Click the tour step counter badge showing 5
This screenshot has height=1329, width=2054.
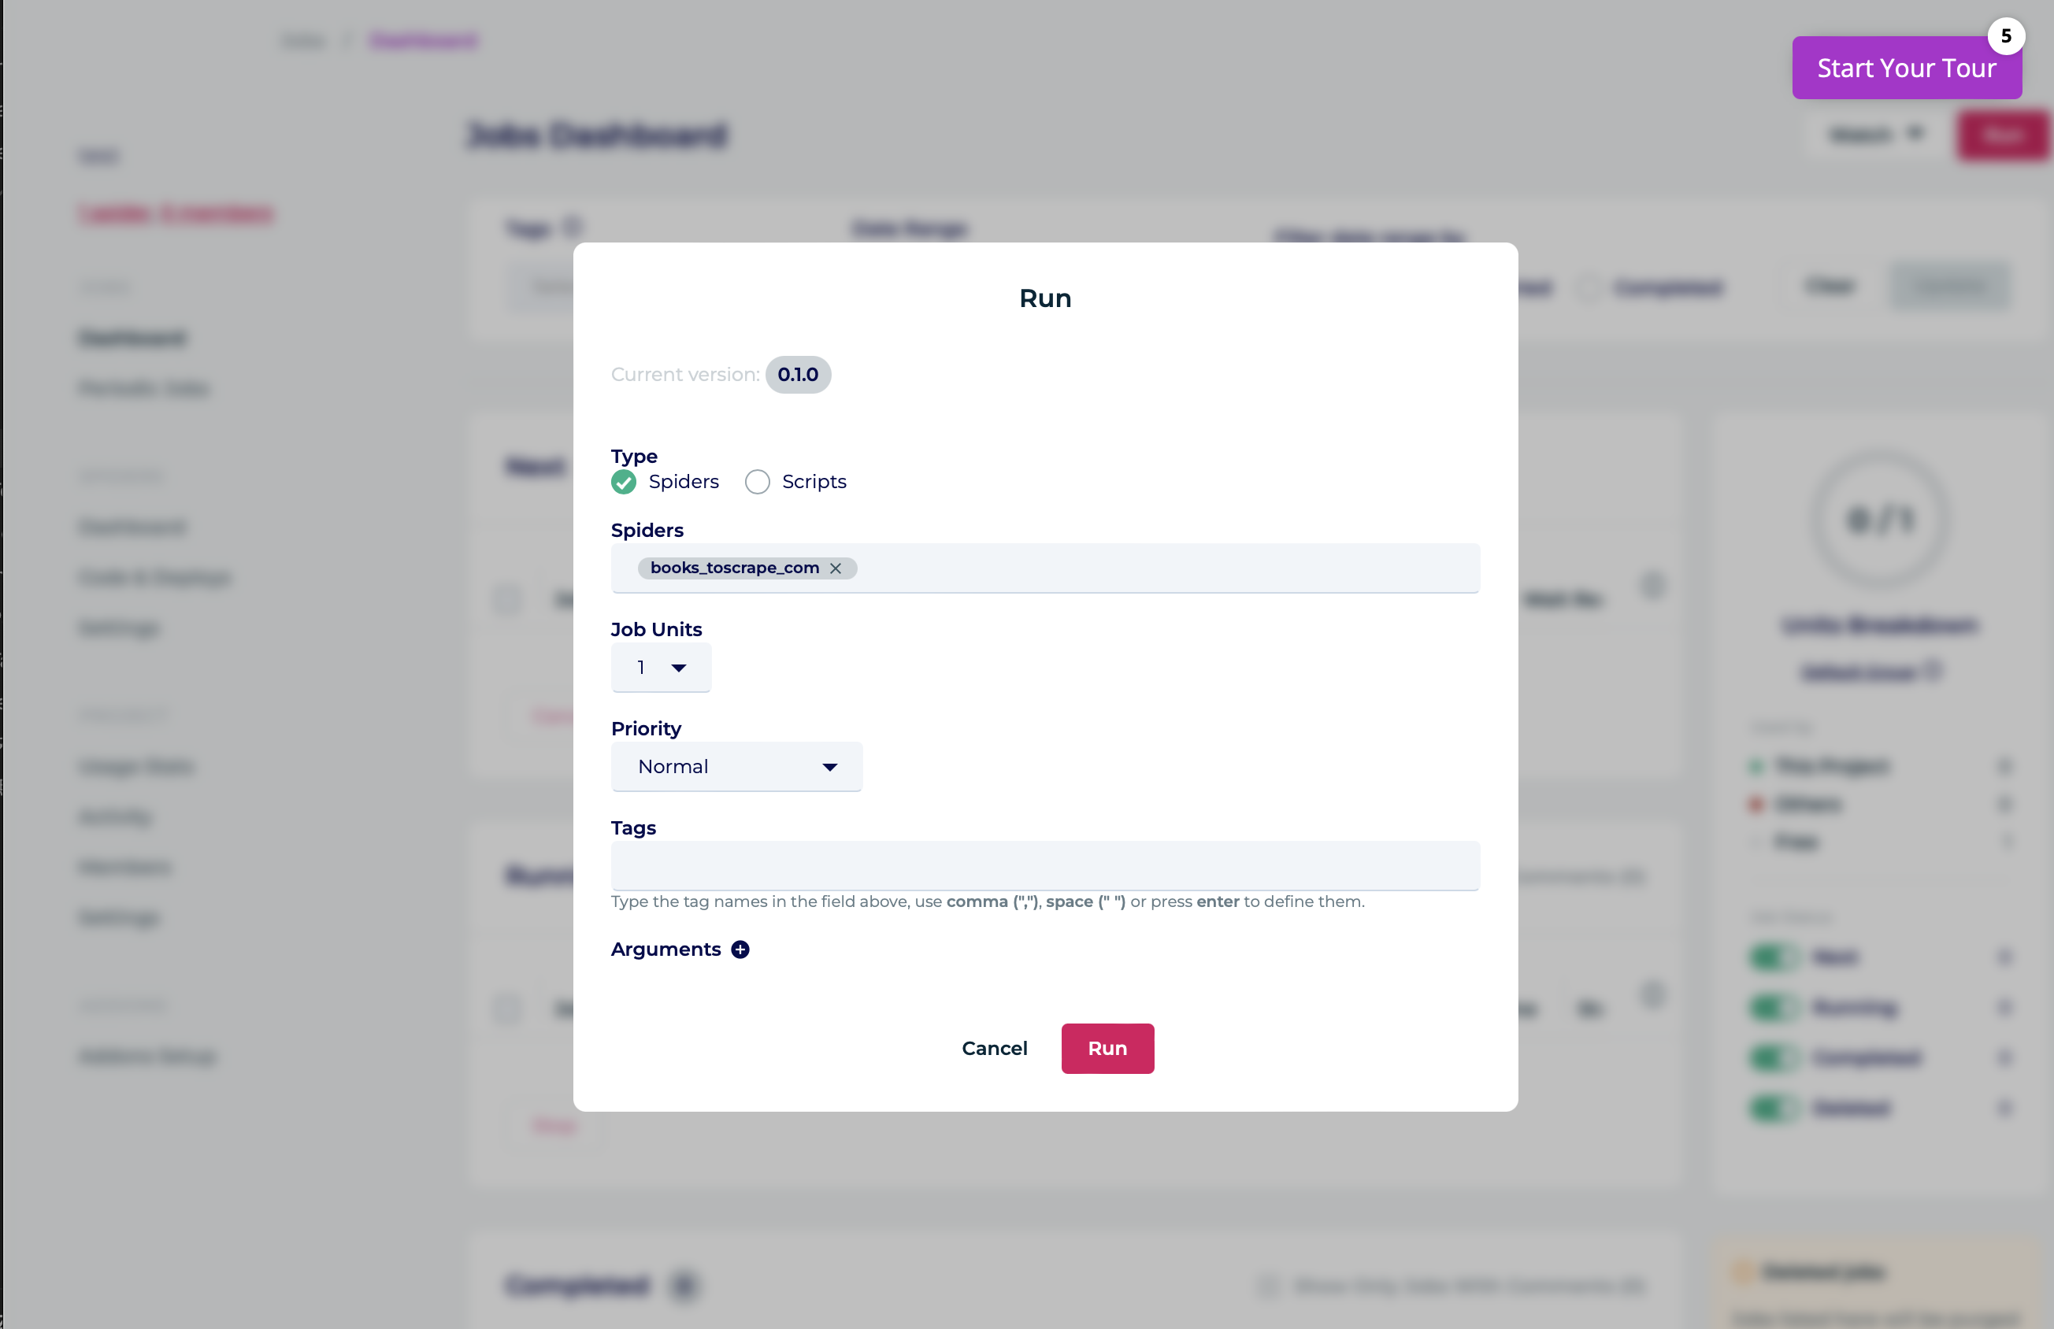pos(2006,36)
